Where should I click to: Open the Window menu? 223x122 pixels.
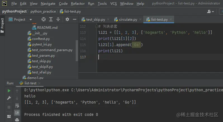coord(127,4)
